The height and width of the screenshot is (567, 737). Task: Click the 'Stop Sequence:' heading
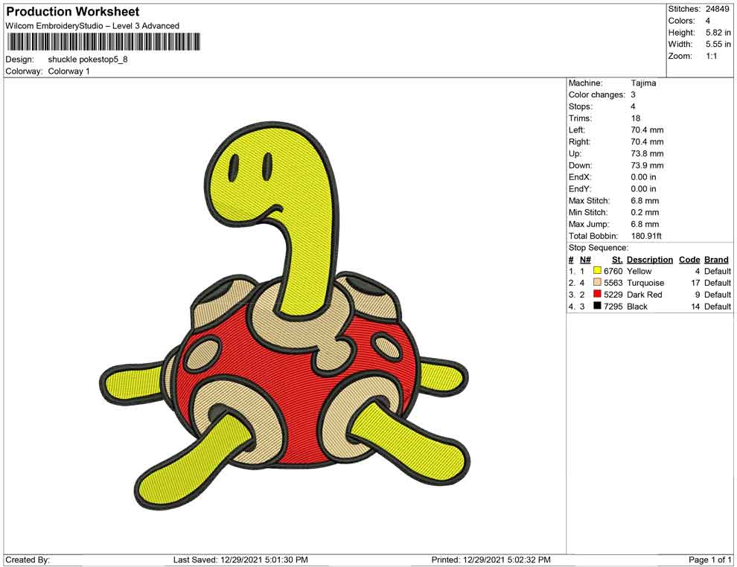(x=599, y=248)
